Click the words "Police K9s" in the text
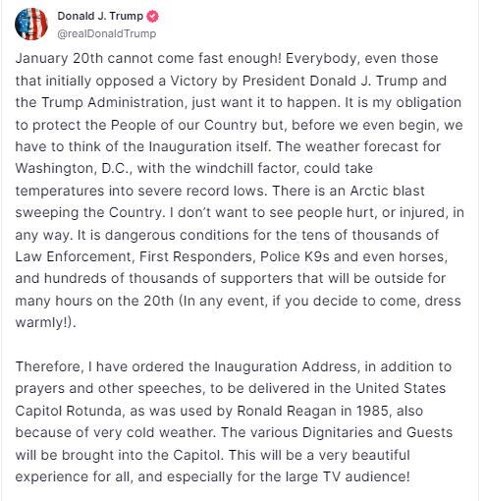The image size is (484, 501). point(295,256)
